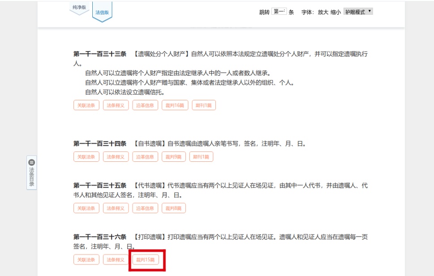Image resolution: width=434 pixels, height=276 pixels.
Task: Click 裁判9篇 under 自书遗嘱 article
Action: [174, 157]
